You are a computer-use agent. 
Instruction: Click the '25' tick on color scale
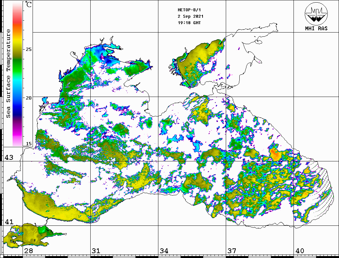[28, 49]
